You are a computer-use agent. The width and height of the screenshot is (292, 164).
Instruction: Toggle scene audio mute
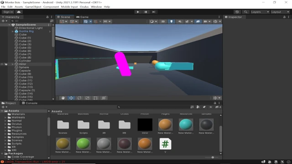coord(180,21)
